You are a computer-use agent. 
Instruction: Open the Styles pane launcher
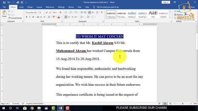pos(171,22)
